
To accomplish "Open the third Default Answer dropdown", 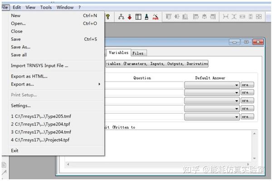I will click(212, 101).
